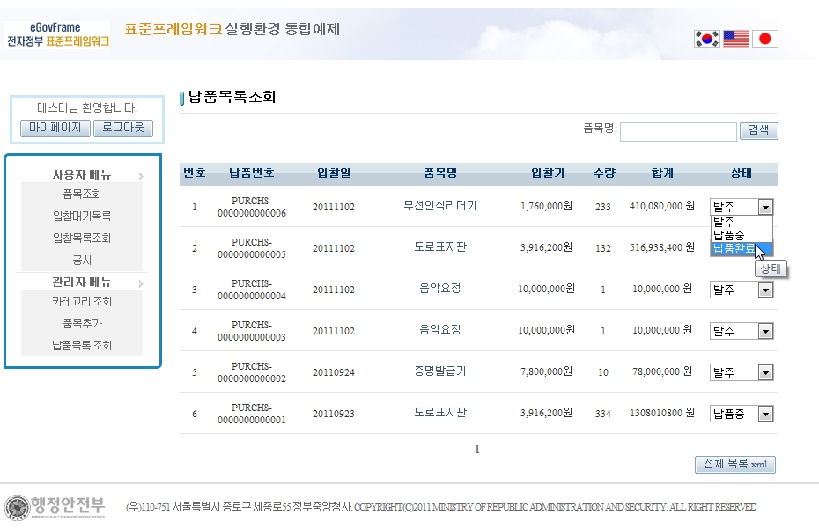
Task: Open 품목조회 in the user menu
Action: point(82,195)
